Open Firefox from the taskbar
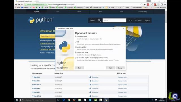 (74, 100)
